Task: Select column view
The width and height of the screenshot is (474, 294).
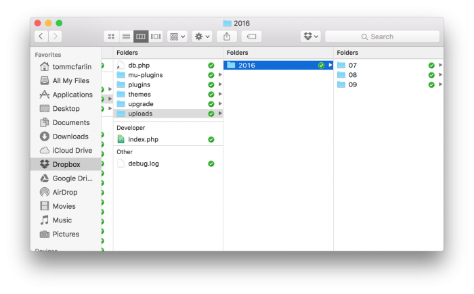Action: [141, 36]
